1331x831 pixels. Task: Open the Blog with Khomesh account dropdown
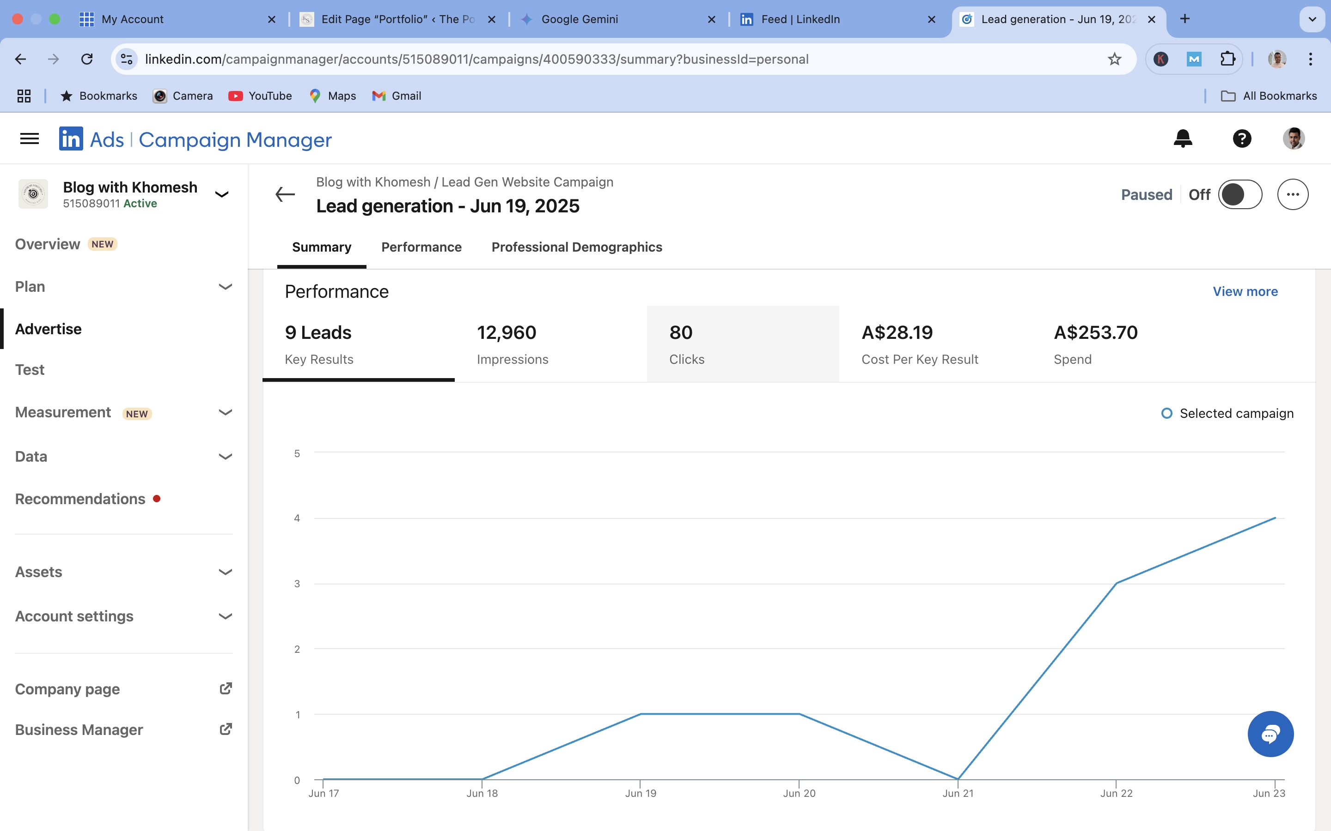click(x=222, y=193)
